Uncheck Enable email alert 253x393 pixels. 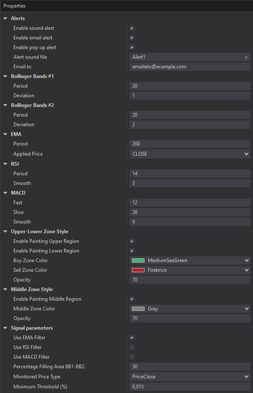(x=132, y=38)
